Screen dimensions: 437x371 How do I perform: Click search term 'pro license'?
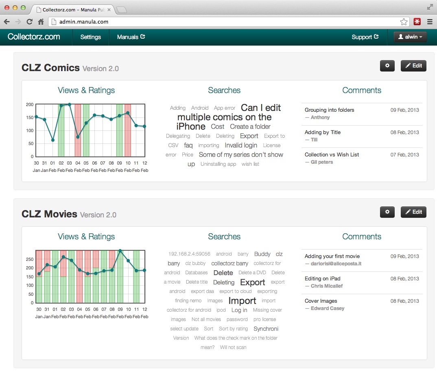click(x=265, y=319)
